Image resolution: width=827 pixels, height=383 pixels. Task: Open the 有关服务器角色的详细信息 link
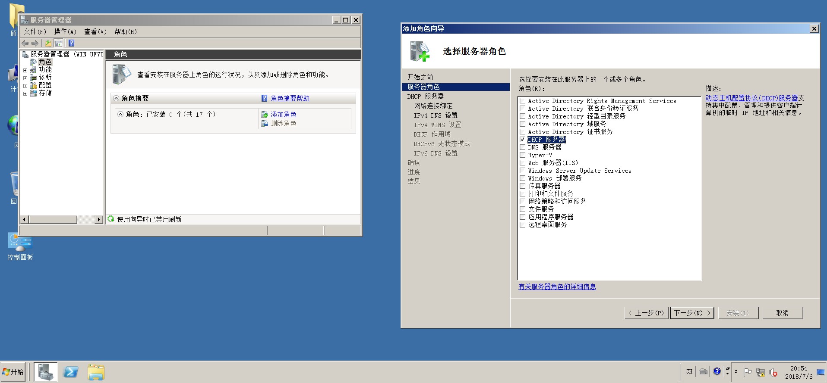pyautogui.click(x=557, y=286)
